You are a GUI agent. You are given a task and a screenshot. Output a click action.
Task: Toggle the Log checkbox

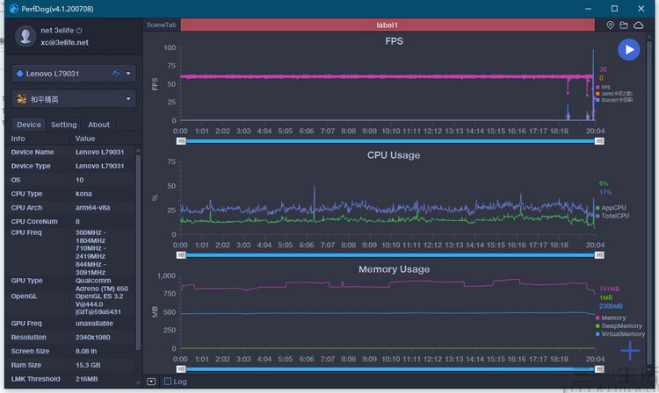pos(168,382)
